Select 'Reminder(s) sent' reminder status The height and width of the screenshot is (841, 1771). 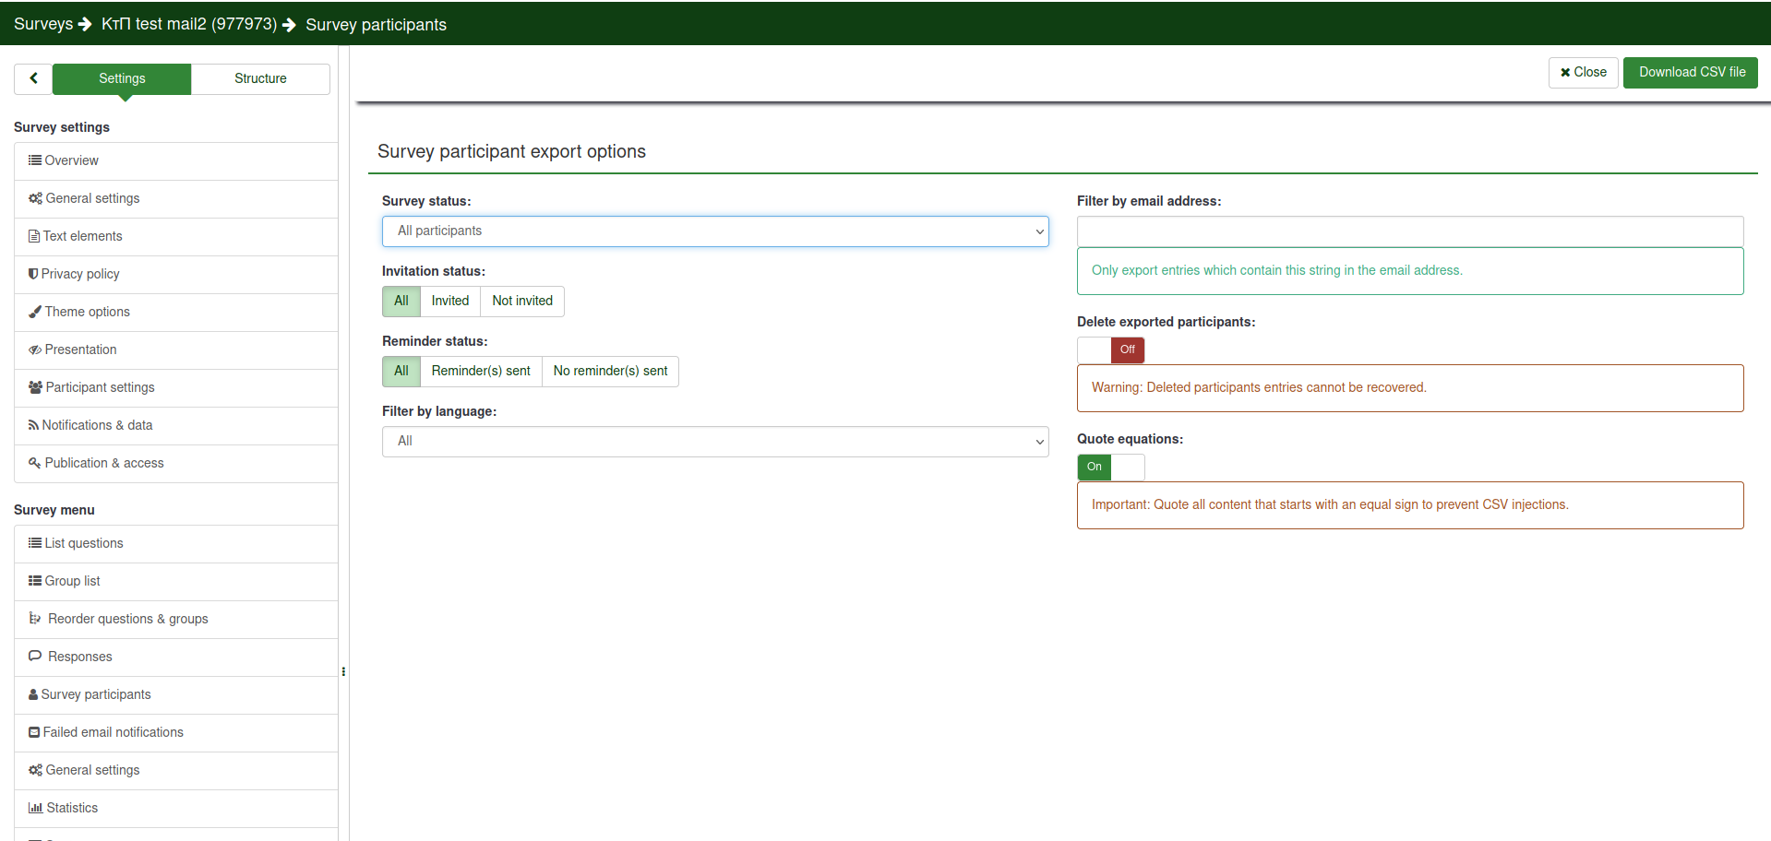tap(480, 372)
